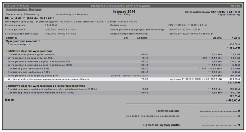This screenshot has height=132, width=246.
Task: Select the Dodatki za godz. nadliczbowe 100% row
Action: (x=123, y=72)
